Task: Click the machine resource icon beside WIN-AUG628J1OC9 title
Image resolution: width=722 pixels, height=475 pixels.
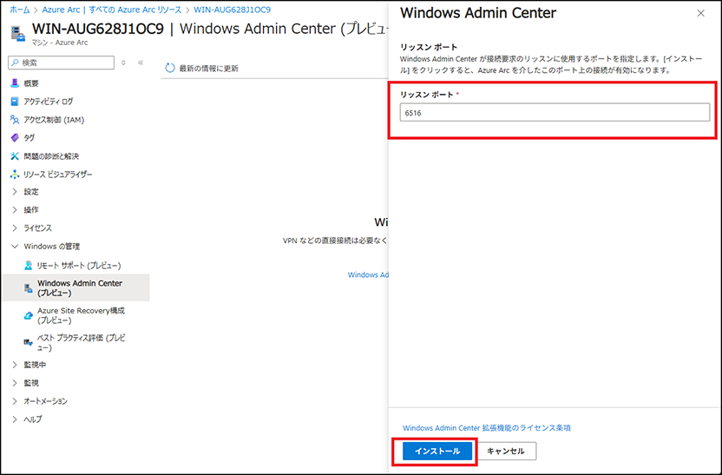Action: tap(18, 34)
